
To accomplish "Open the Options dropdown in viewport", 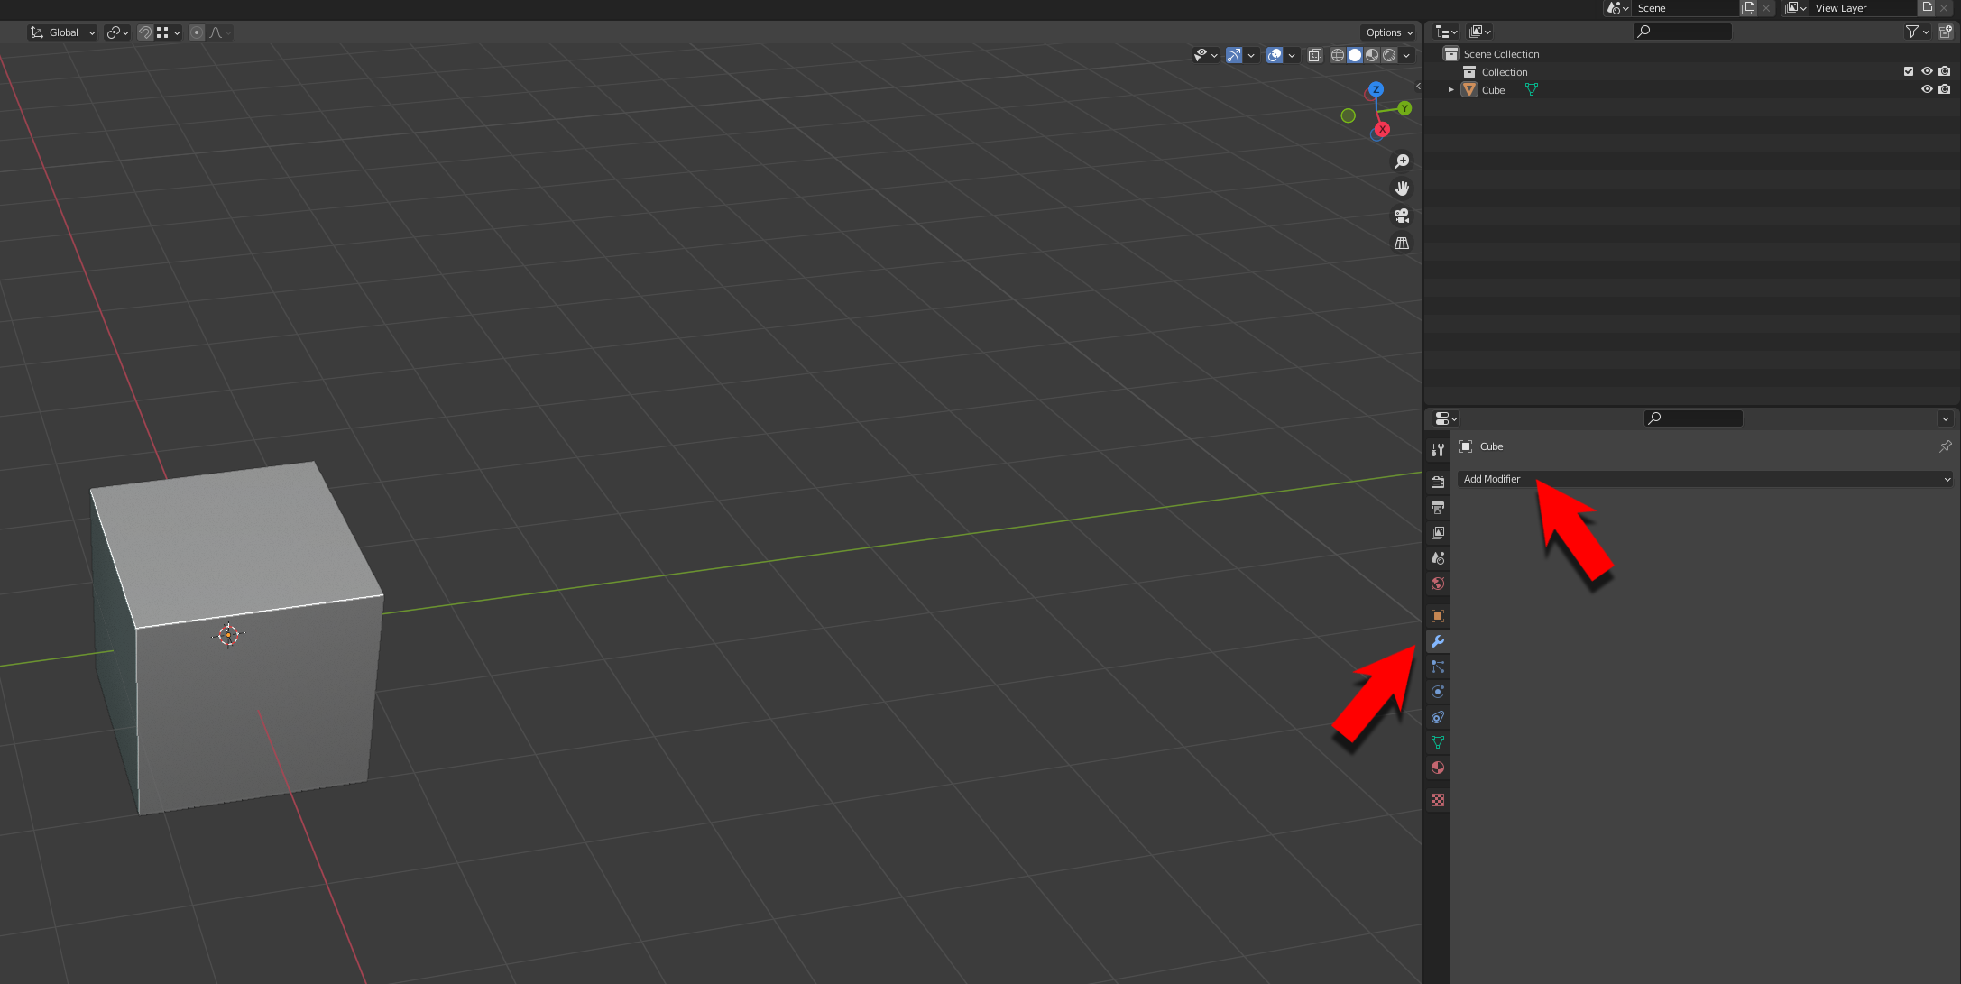I will [1389, 32].
